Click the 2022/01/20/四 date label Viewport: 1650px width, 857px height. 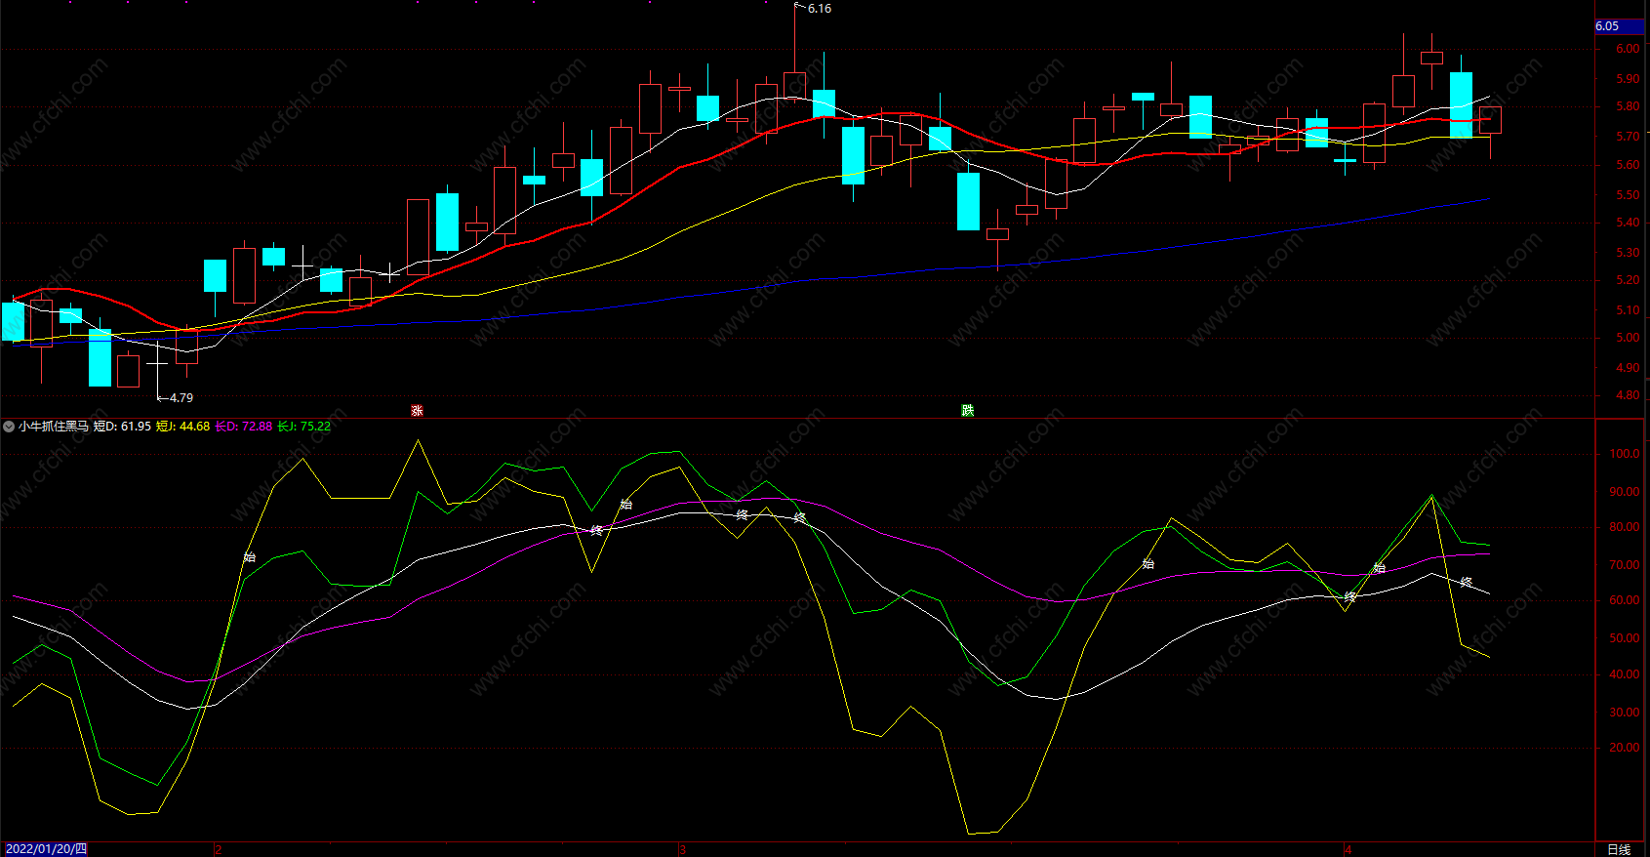(x=46, y=849)
